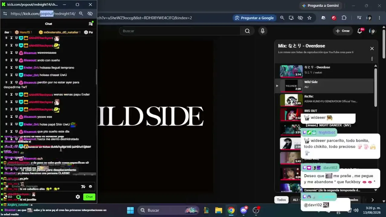Click Ender_Ori name in 'holaaa llegué temprano'

[31, 68]
